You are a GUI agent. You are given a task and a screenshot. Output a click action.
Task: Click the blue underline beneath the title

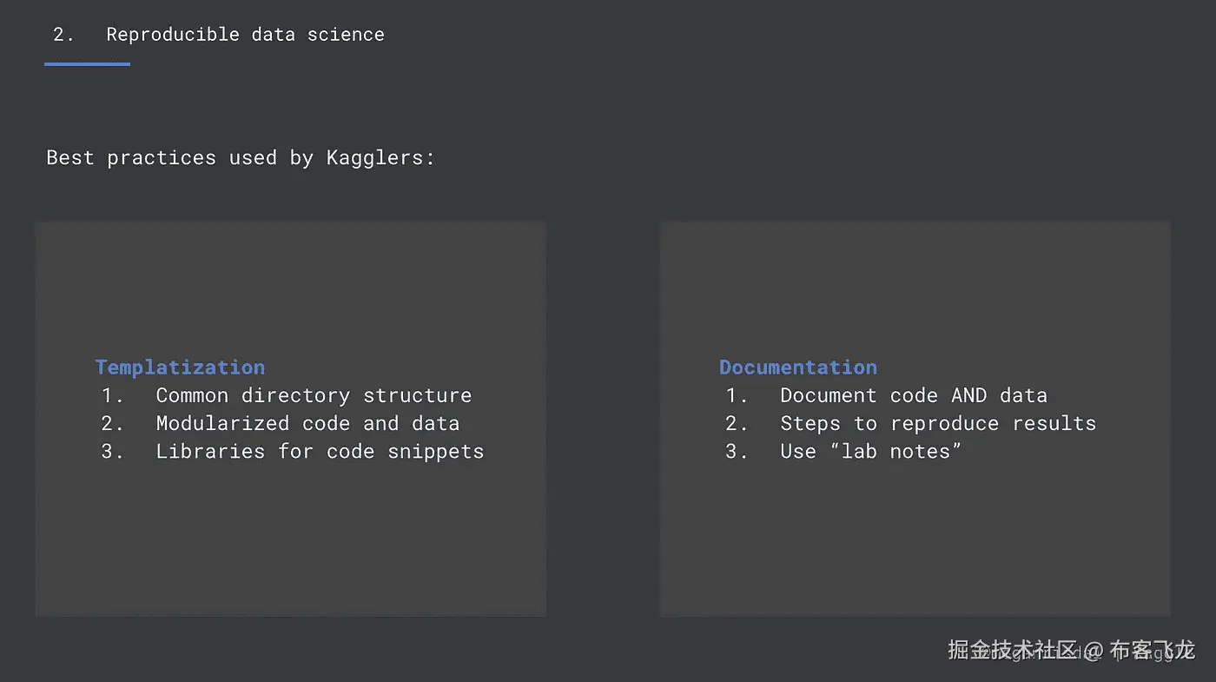coord(87,63)
